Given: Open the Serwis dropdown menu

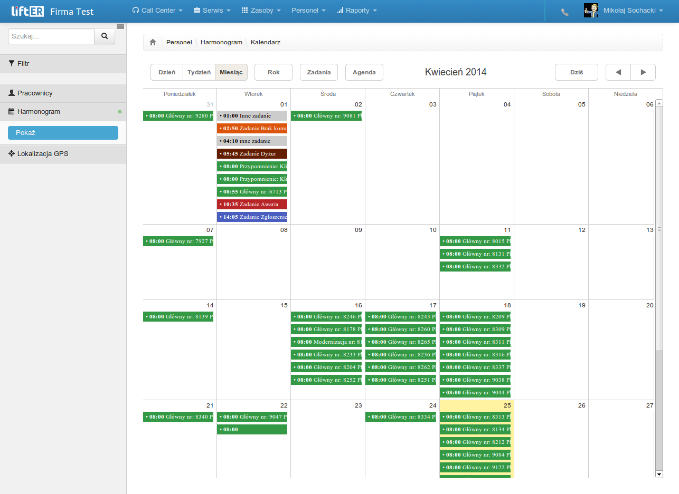Looking at the screenshot, I should 212,11.
